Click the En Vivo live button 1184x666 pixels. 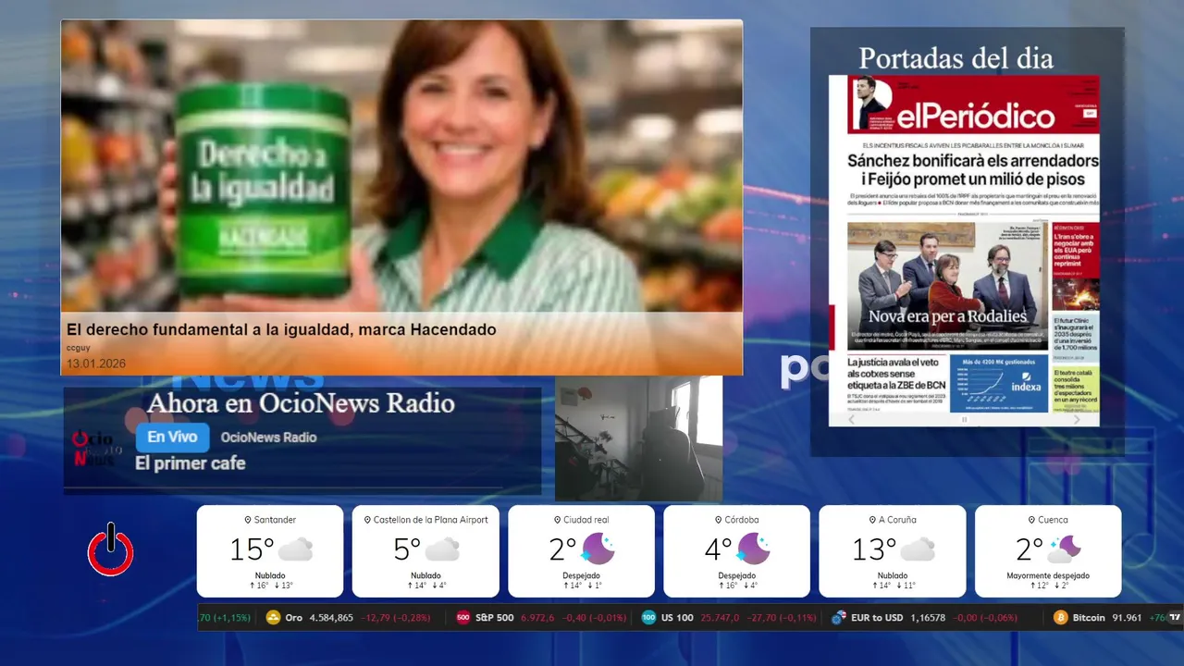pyautogui.click(x=172, y=438)
